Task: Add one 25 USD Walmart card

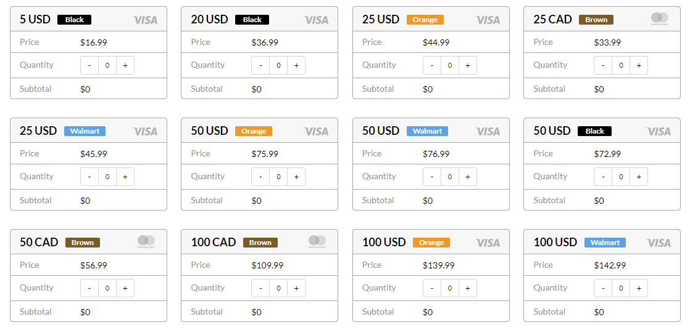Action: (125, 177)
